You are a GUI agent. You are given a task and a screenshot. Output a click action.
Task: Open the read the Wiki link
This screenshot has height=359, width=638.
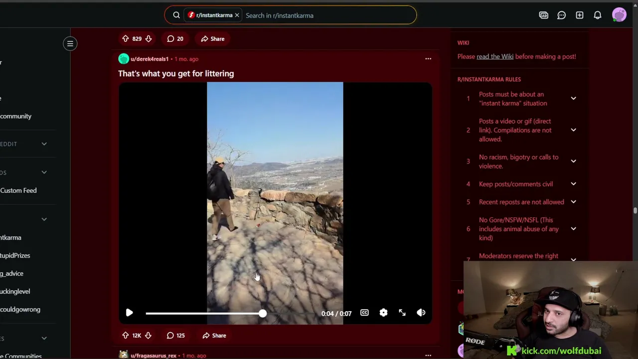click(495, 57)
